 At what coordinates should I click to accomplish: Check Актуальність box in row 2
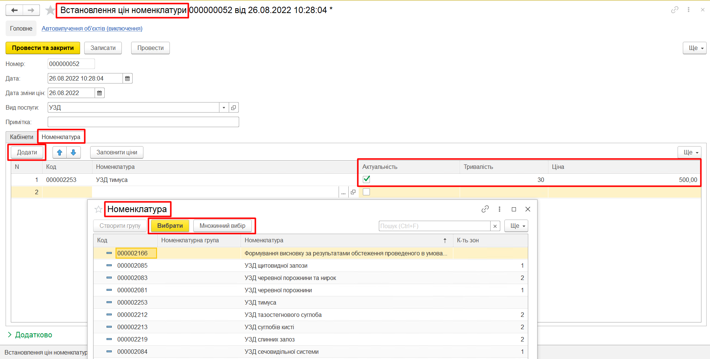point(367,192)
